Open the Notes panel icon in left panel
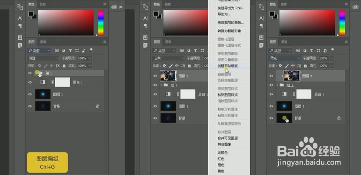 [20, 45]
